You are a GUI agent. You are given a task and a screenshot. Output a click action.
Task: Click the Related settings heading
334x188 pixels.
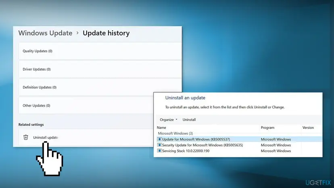pos(31,125)
